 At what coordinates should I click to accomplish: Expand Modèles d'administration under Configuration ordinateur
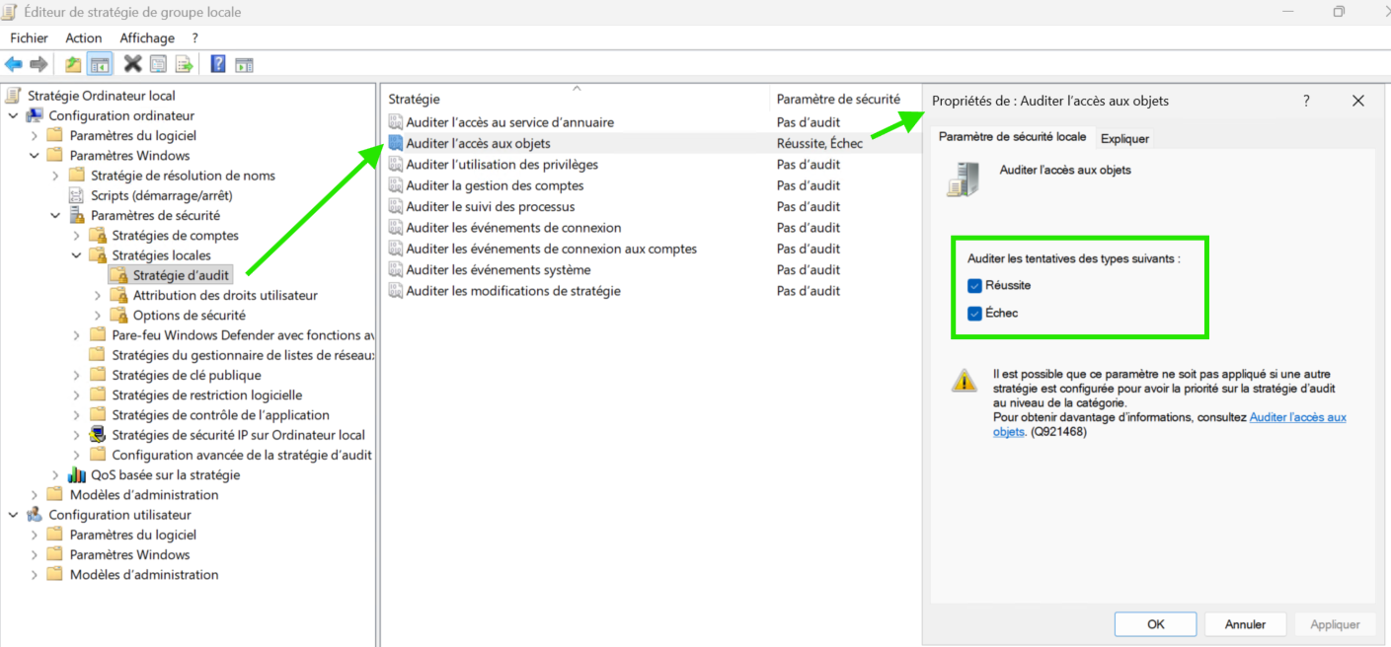click(x=35, y=495)
